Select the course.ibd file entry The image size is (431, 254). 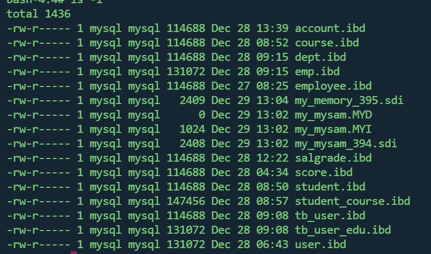[326, 43]
